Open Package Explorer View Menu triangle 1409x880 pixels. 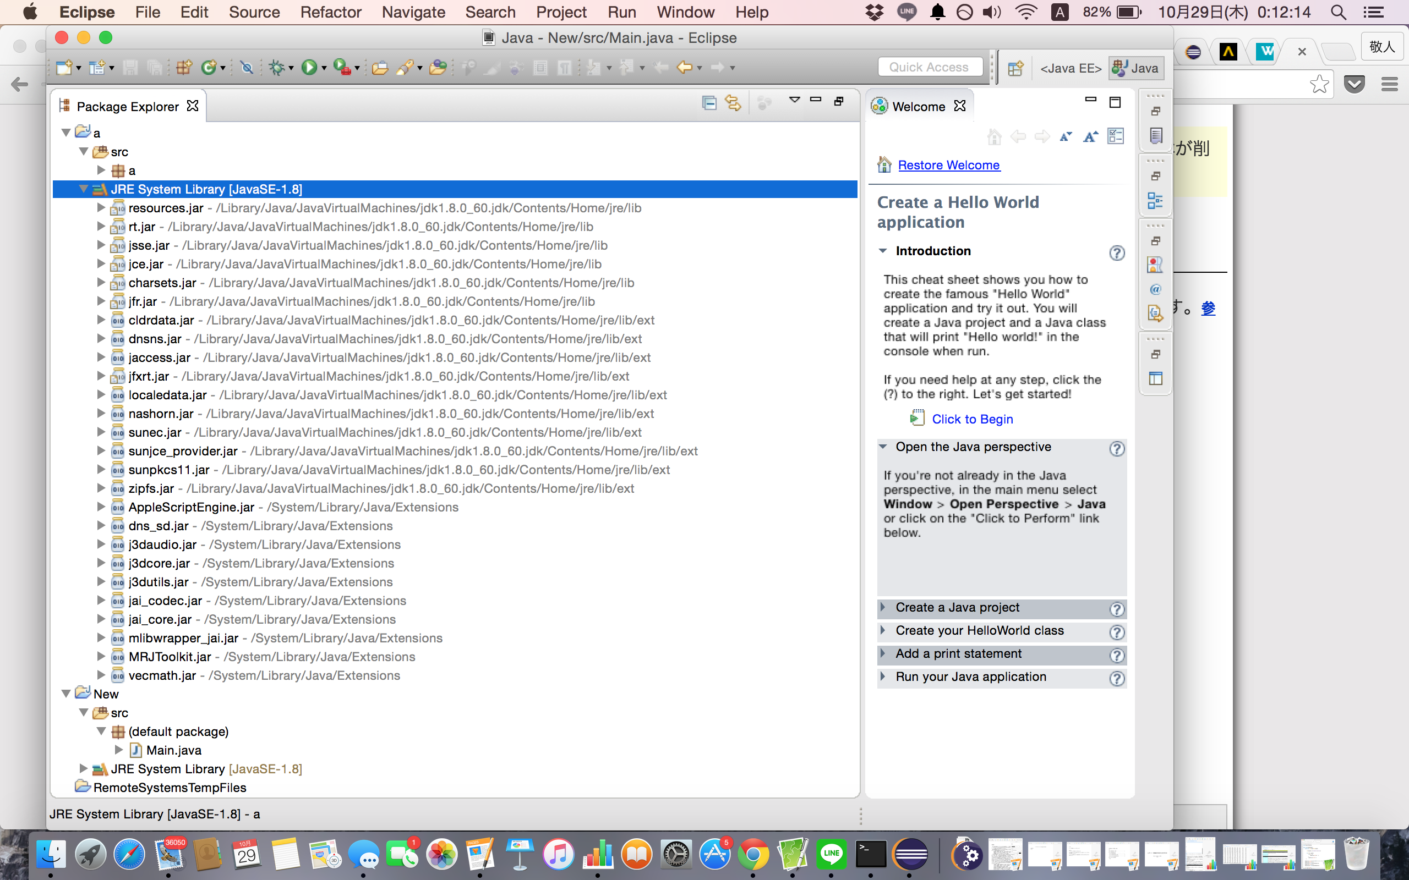click(x=794, y=100)
